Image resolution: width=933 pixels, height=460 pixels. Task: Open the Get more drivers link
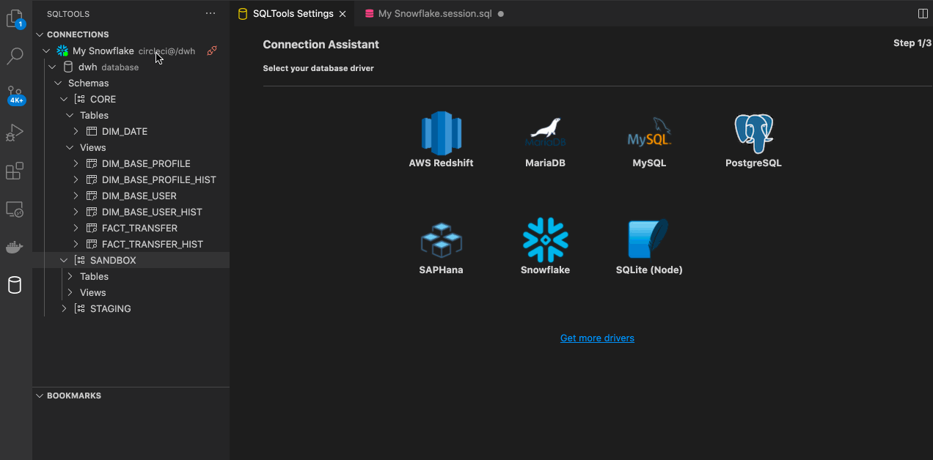click(x=597, y=337)
